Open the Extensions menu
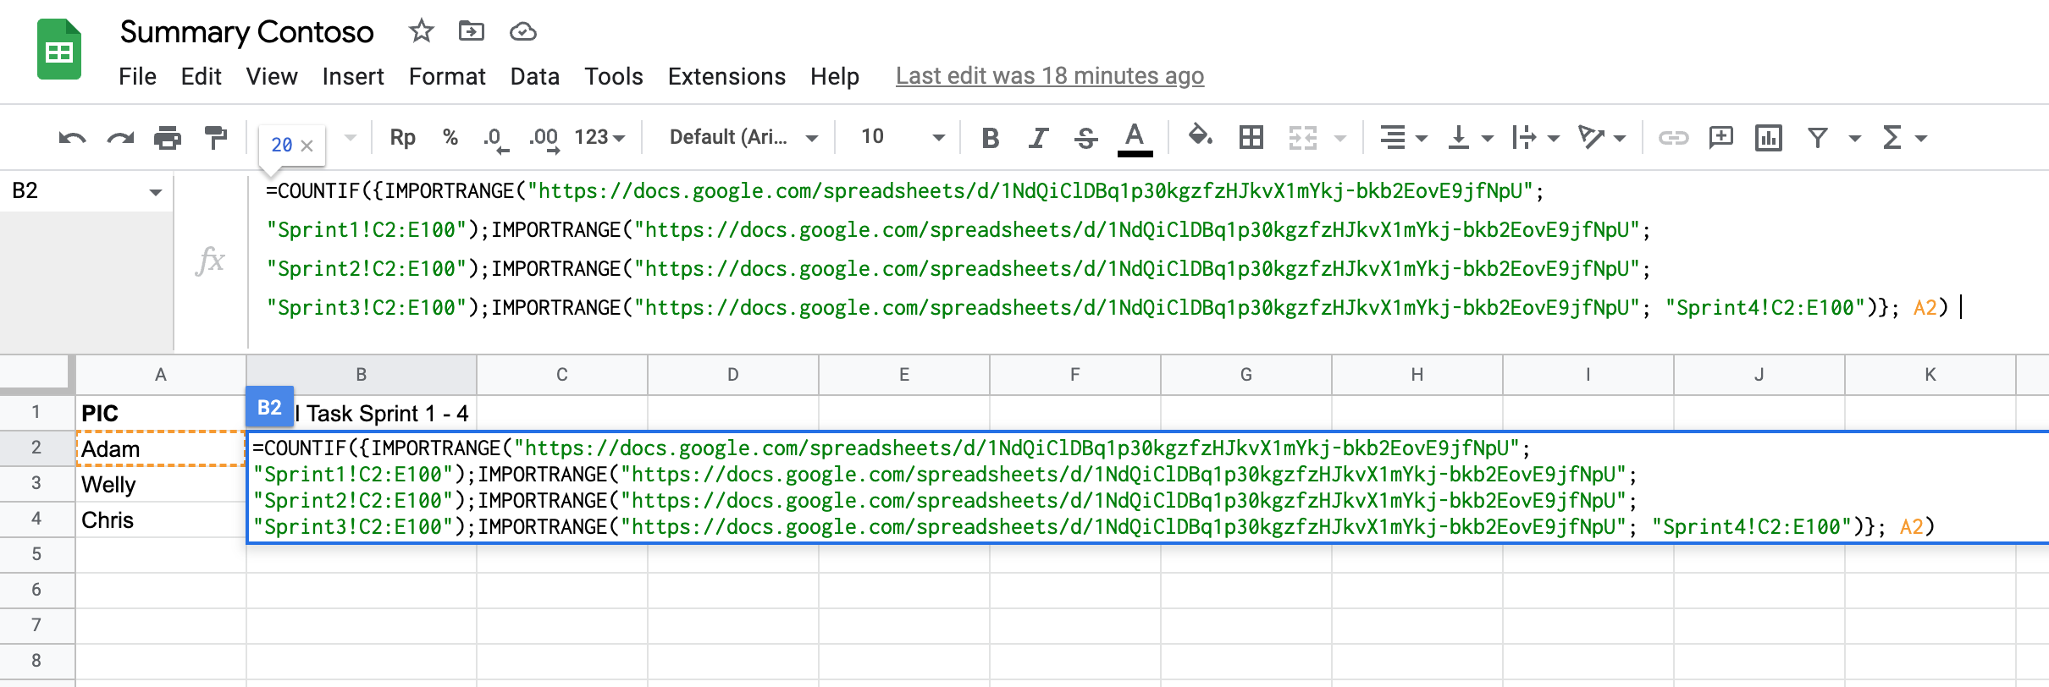Screen dimensions: 2049x687 (x=726, y=76)
